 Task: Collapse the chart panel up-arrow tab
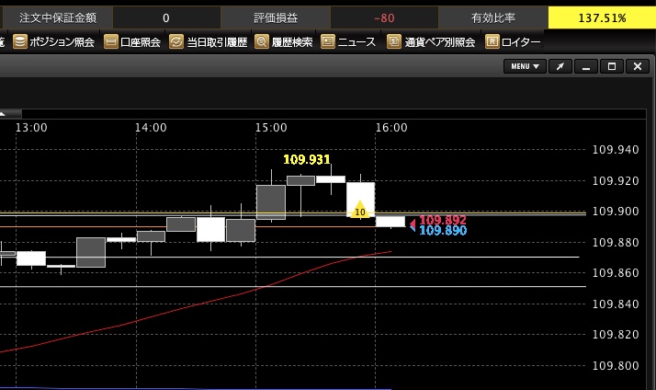click(x=10, y=113)
